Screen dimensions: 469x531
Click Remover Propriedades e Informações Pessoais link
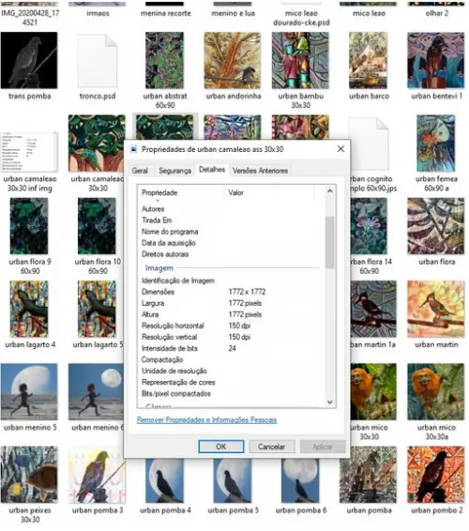coord(206,420)
